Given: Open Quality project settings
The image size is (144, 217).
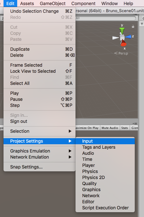Looking at the screenshot, I should click(x=105, y=183).
